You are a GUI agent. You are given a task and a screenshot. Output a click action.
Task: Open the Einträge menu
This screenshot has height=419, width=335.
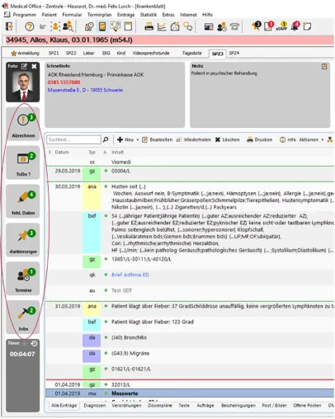pyautogui.click(x=125, y=15)
